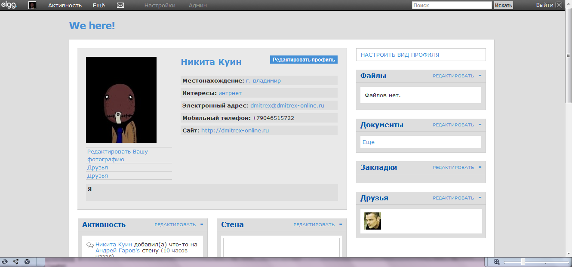The width and height of the screenshot is (572, 267).
Task: Click РЕДАКТИРОВАТЬ in Друзья widget
Action: [x=453, y=198]
